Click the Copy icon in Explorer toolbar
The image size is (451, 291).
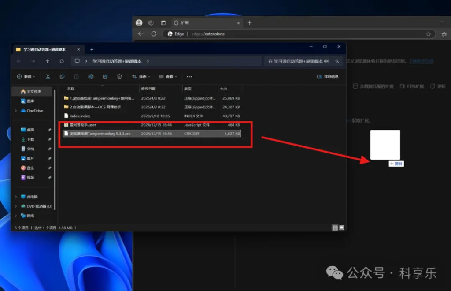(62, 77)
